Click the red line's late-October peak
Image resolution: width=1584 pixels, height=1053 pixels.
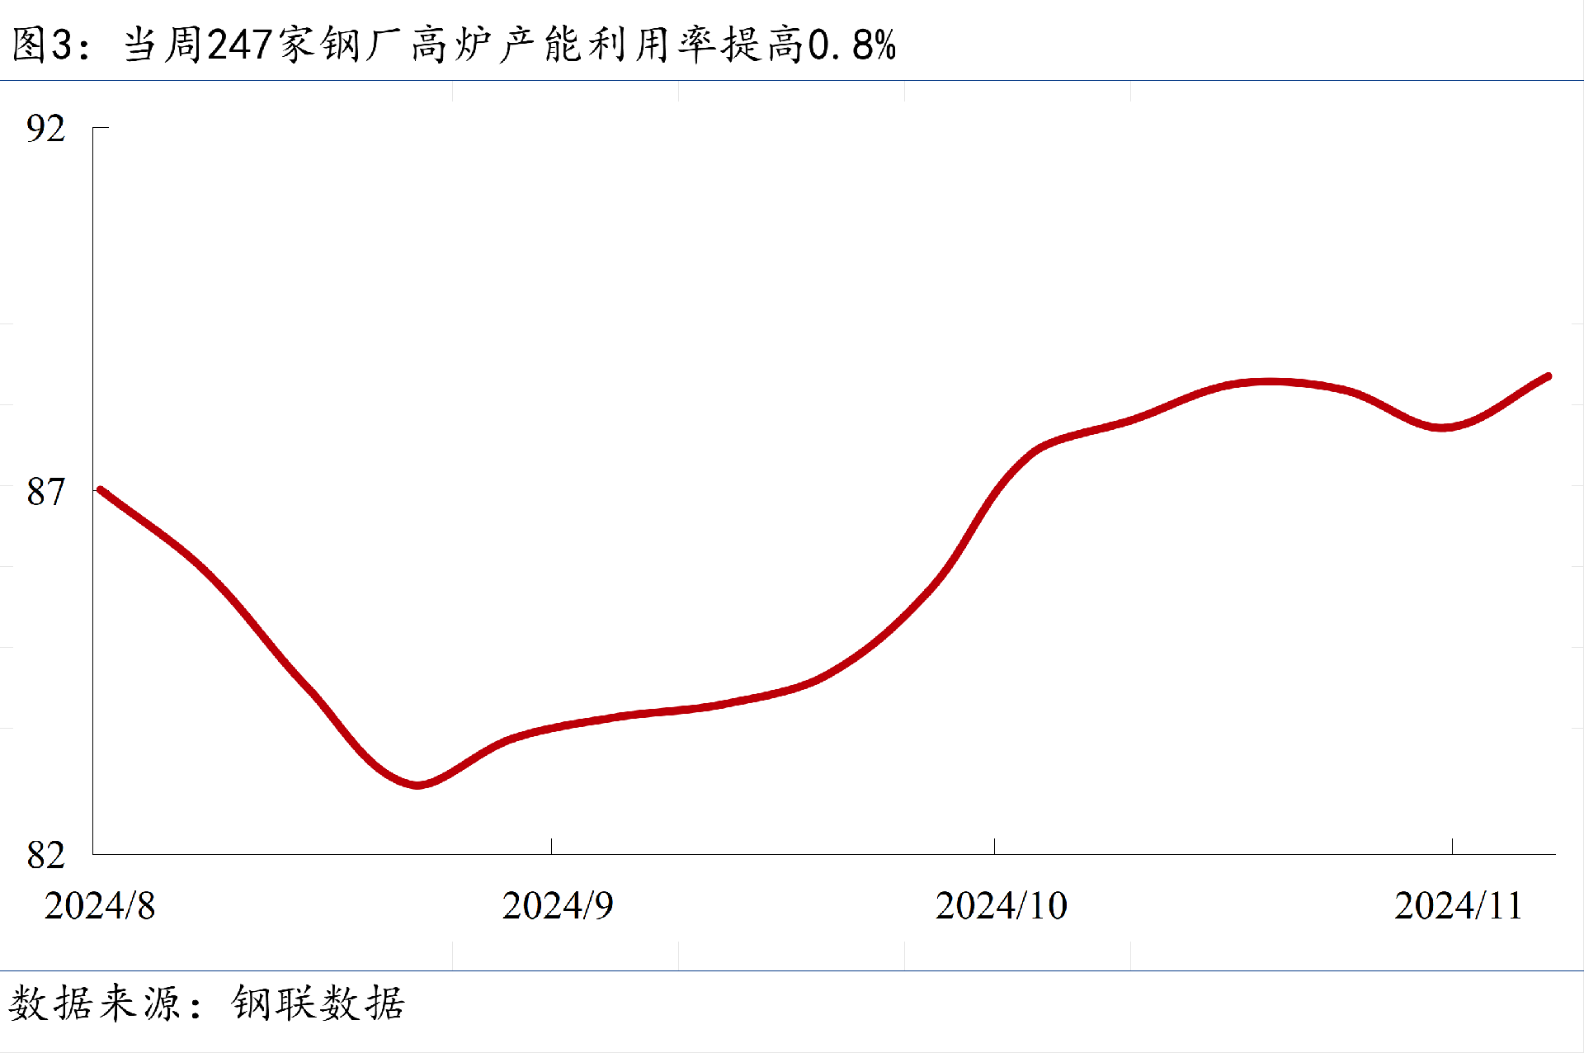point(1270,382)
